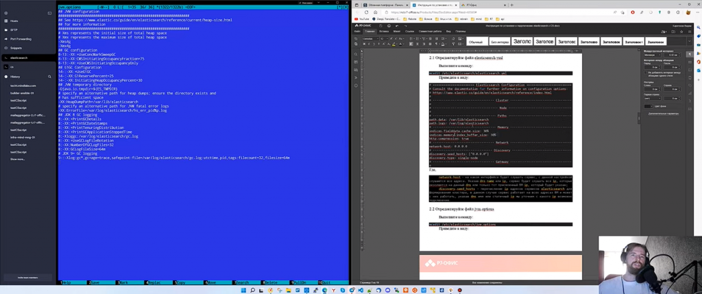The height and width of the screenshot is (294, 702).
Task: Open new browser tab with plus
Action: [x=511, y=5]
